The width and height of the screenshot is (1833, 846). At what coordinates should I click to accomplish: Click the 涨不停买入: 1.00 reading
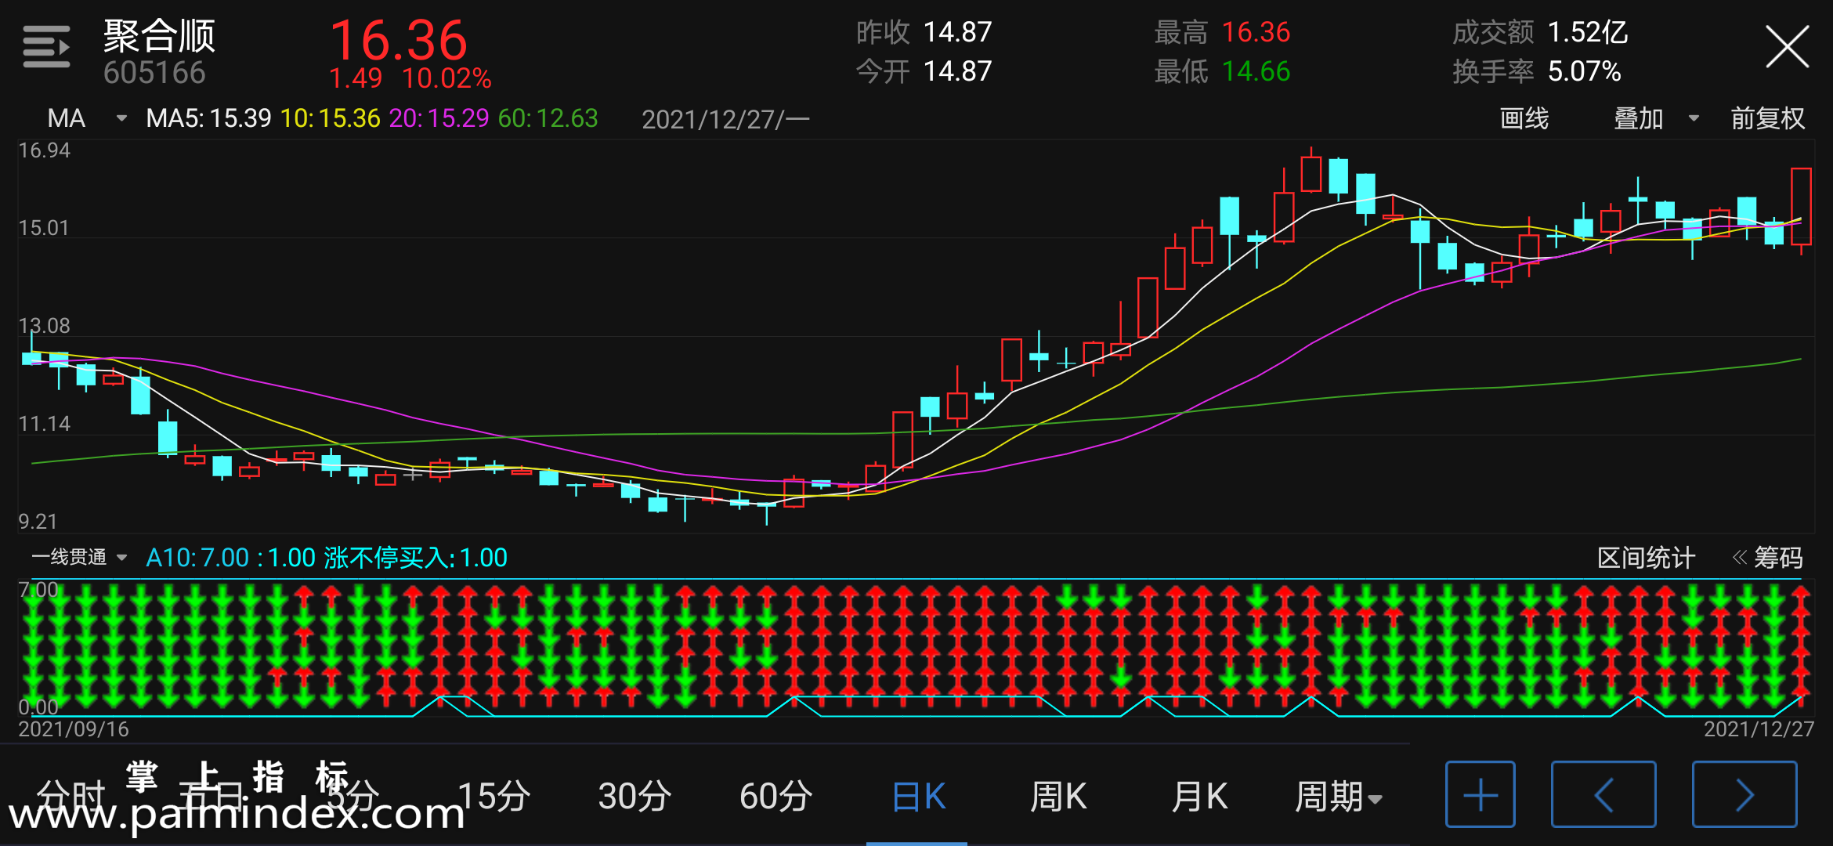click(x=415, y=558)
